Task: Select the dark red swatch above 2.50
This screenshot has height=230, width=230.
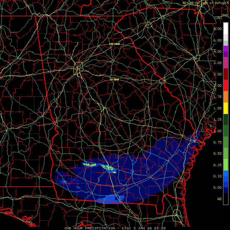Action: click(x=226, y=74)
